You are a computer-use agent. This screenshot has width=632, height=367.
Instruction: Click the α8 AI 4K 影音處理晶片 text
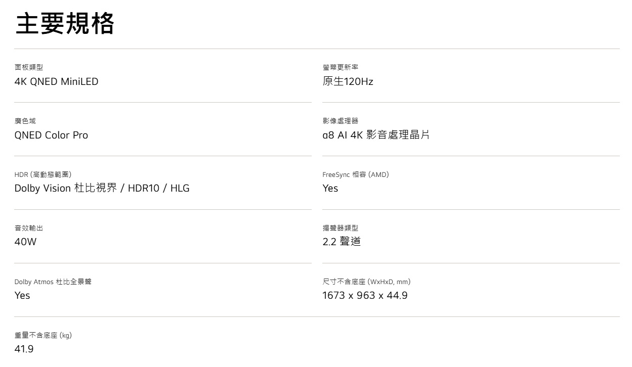coord(376,135)
